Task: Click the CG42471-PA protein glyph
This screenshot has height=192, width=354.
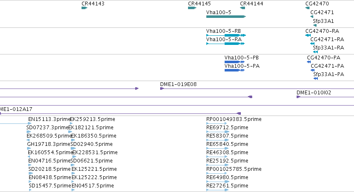Action: [x=313, y=70]
